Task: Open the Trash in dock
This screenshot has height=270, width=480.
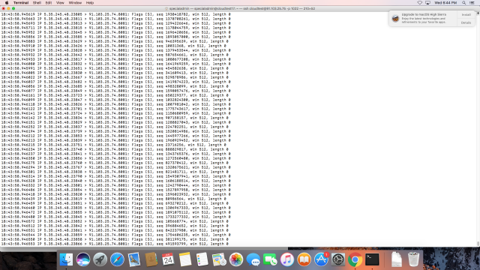Action: [413, 259]
